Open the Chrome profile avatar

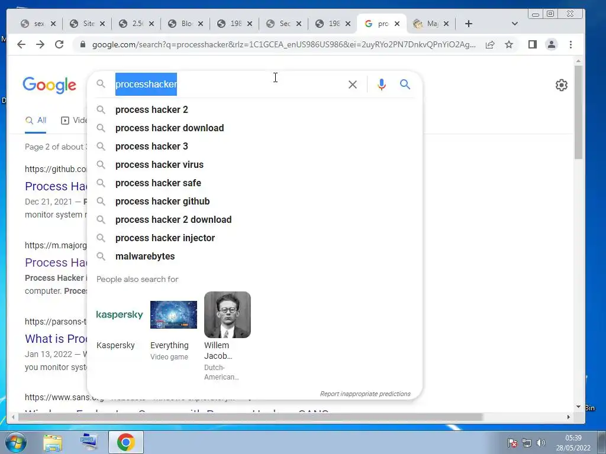click(552, 44)
